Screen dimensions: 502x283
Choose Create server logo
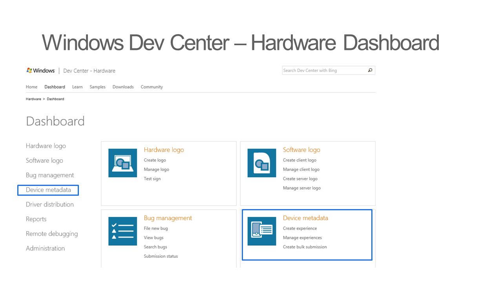tap(300, 179)
